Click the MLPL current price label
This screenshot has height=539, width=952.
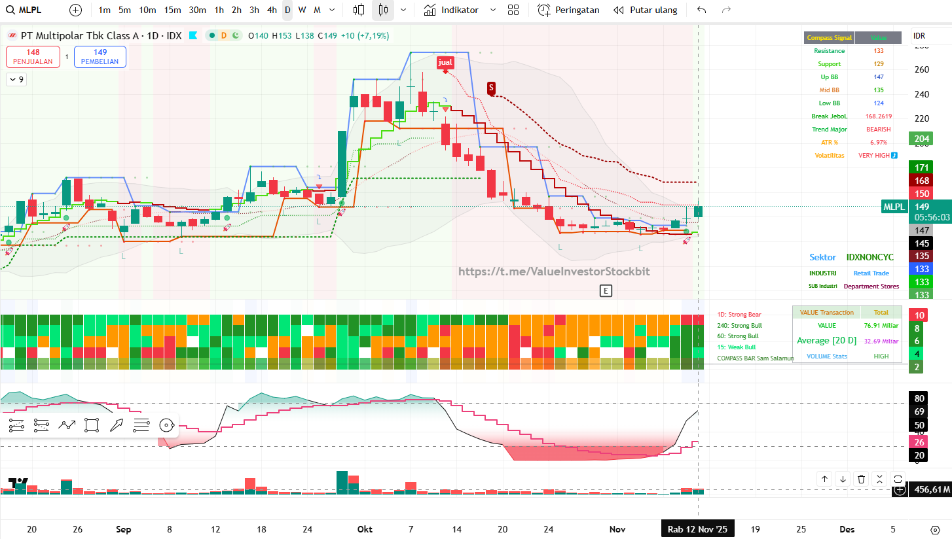click(x=894, y=207)
